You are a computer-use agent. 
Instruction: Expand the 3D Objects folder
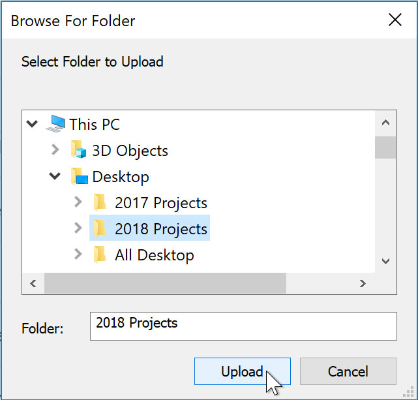tap(55, 151)
